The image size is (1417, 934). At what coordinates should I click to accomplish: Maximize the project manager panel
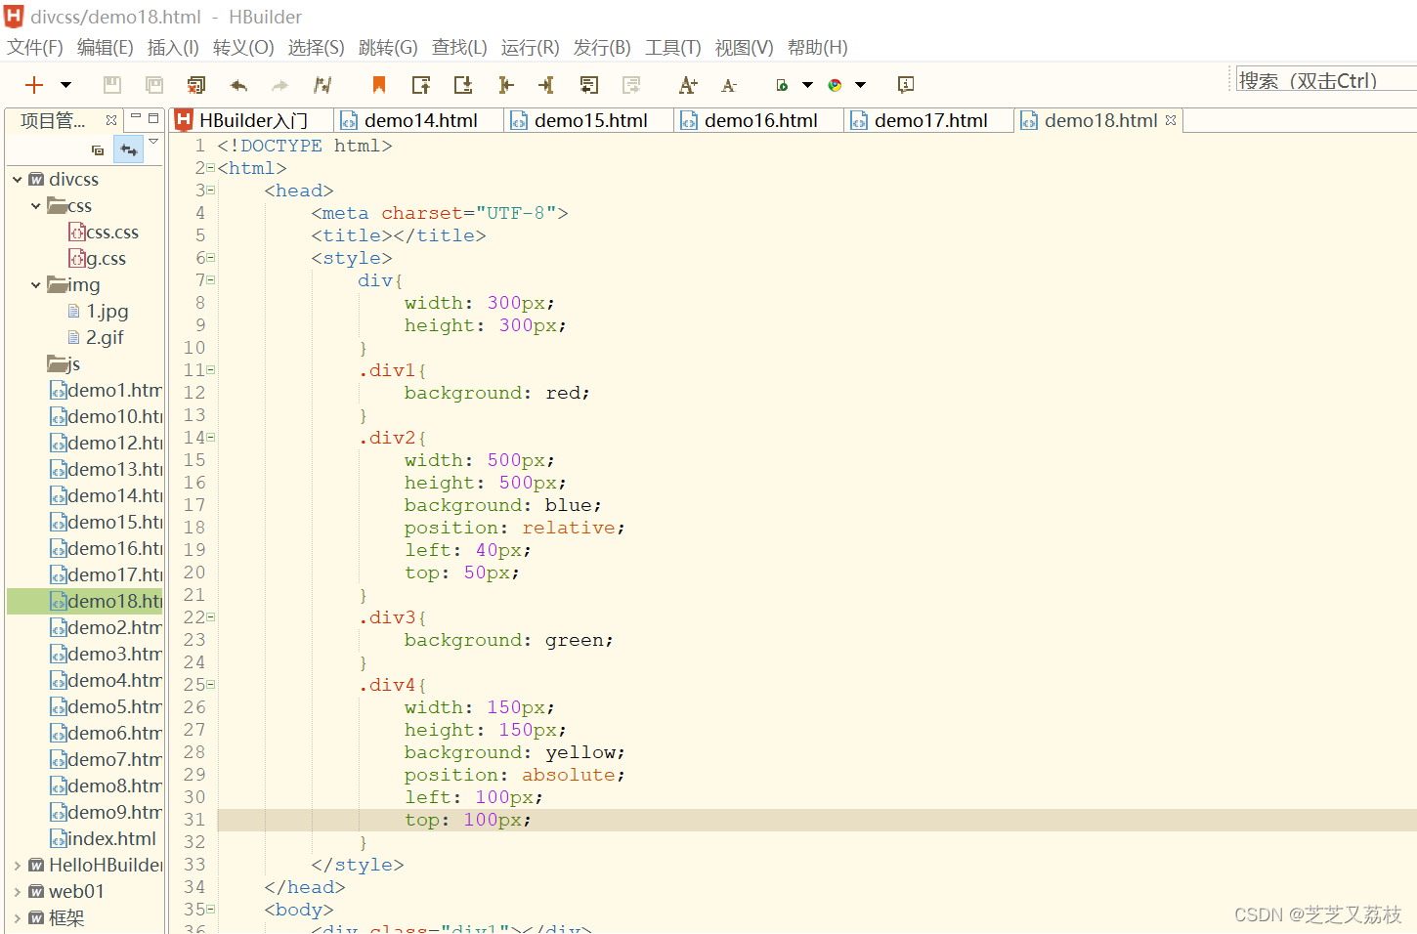tap(153, 117)
